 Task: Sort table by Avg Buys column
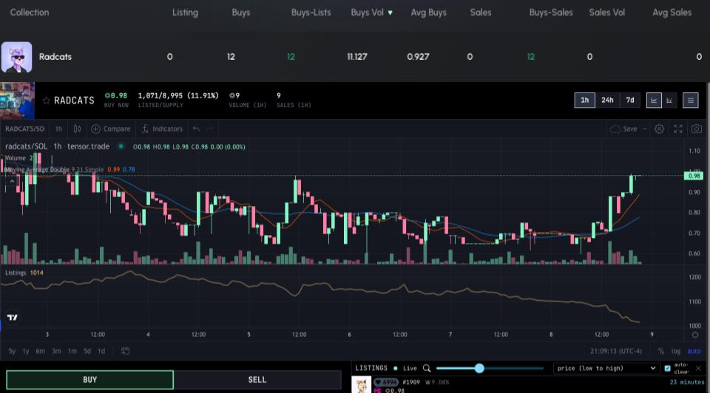click(428, 13)
